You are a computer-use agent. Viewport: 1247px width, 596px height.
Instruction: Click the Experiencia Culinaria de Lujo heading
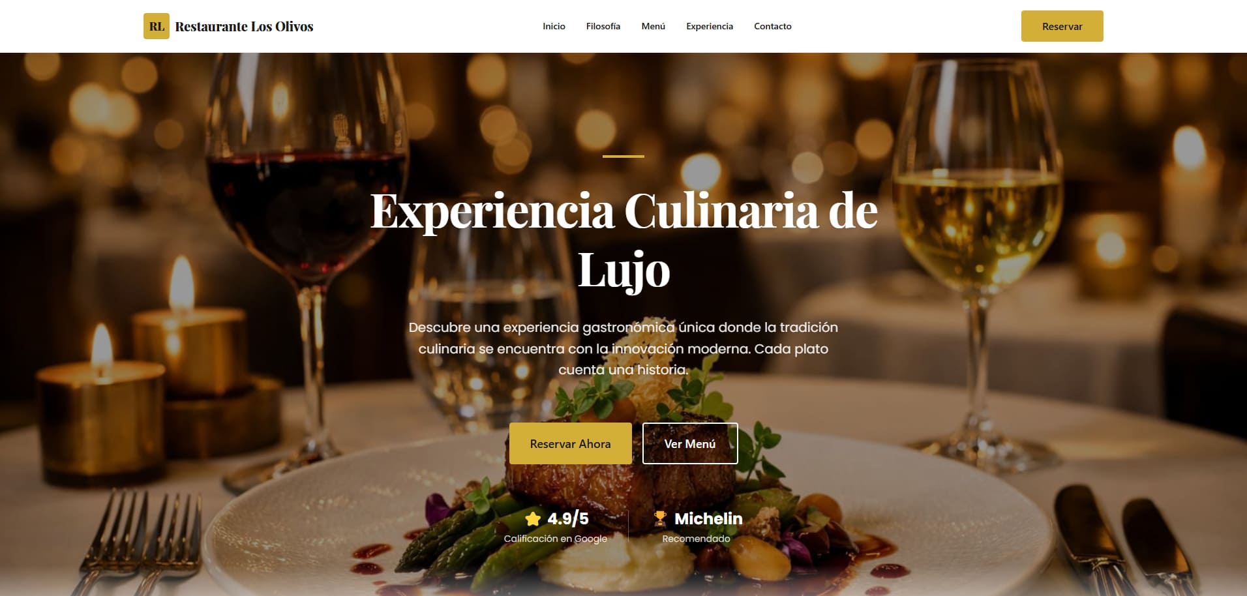(623, 240)
